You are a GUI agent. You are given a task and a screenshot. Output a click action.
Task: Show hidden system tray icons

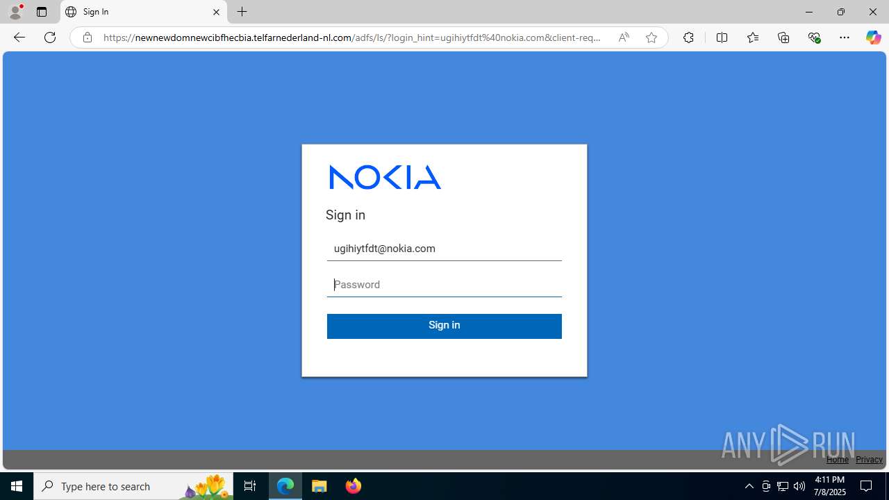[x=749, y=486]
